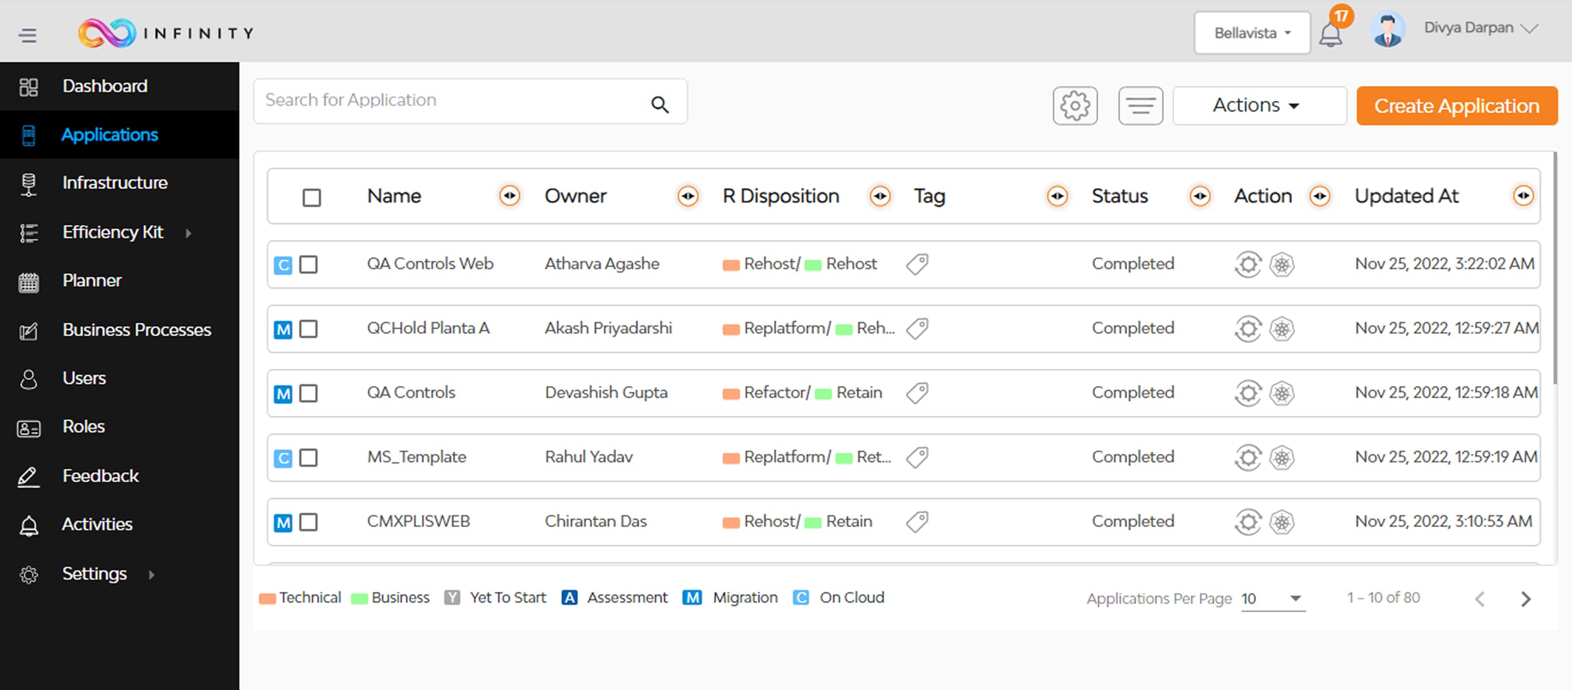Go to next page arrow
Image resolution: width=1572 pixels, height=690 pixels.
(x=1525, y=599)
